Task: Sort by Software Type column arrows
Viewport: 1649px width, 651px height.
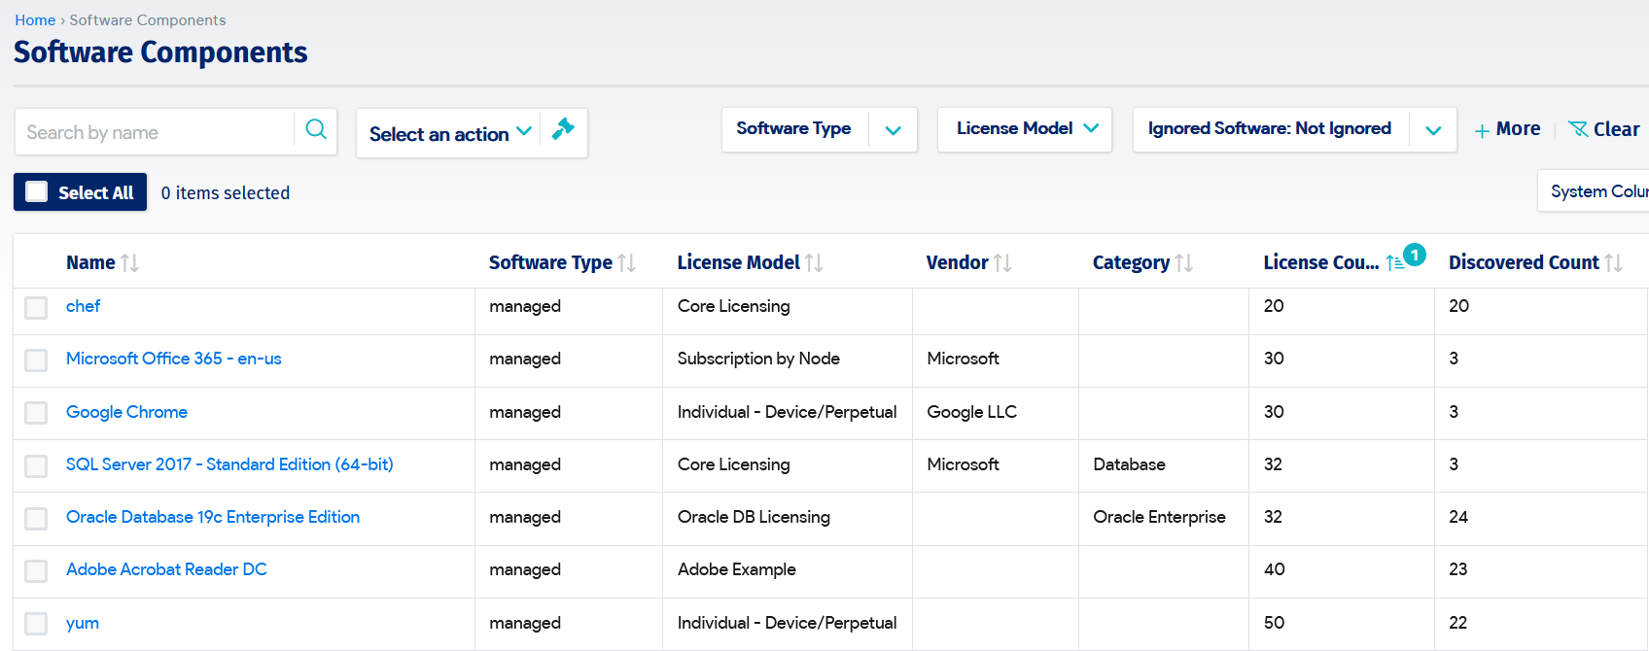Action: [x=627, y=262]
